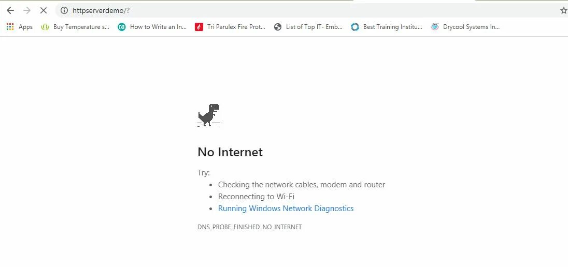The image size is (568, 267).
Task: Click the No Internet heading
Action: pyautogui.click(x=230, y=152)
